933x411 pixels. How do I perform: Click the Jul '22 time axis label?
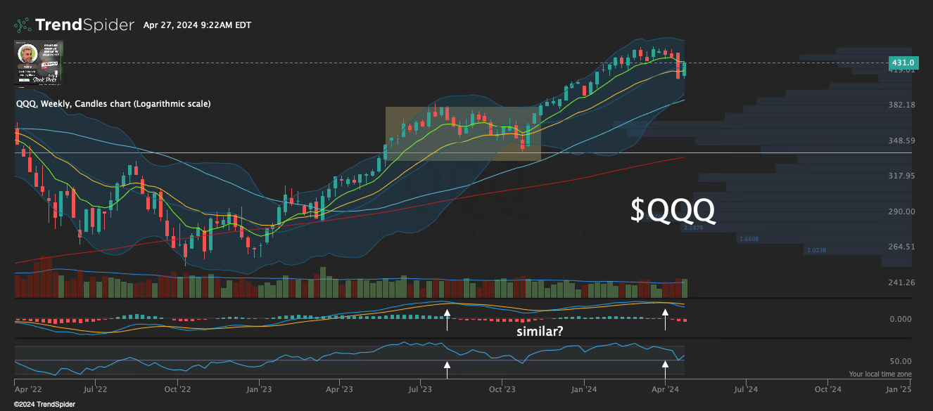tap(95, 388)
